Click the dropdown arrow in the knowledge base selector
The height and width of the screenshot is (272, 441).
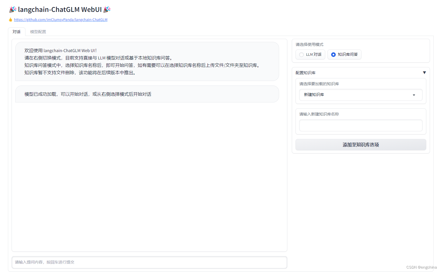tap(414, 95)
